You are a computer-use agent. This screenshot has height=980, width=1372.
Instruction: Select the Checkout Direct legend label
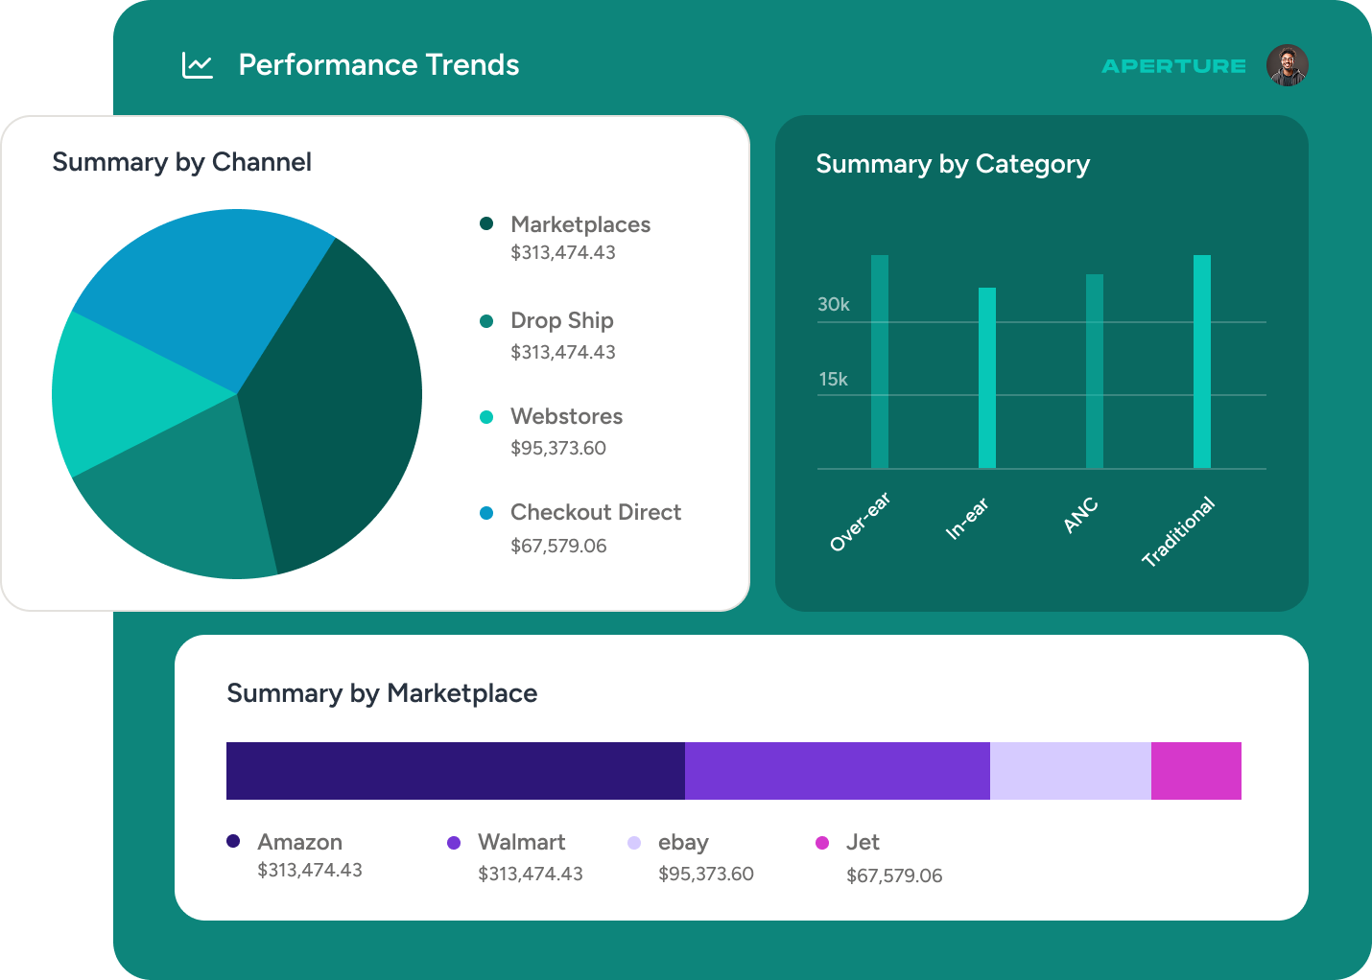click(595, 512)
